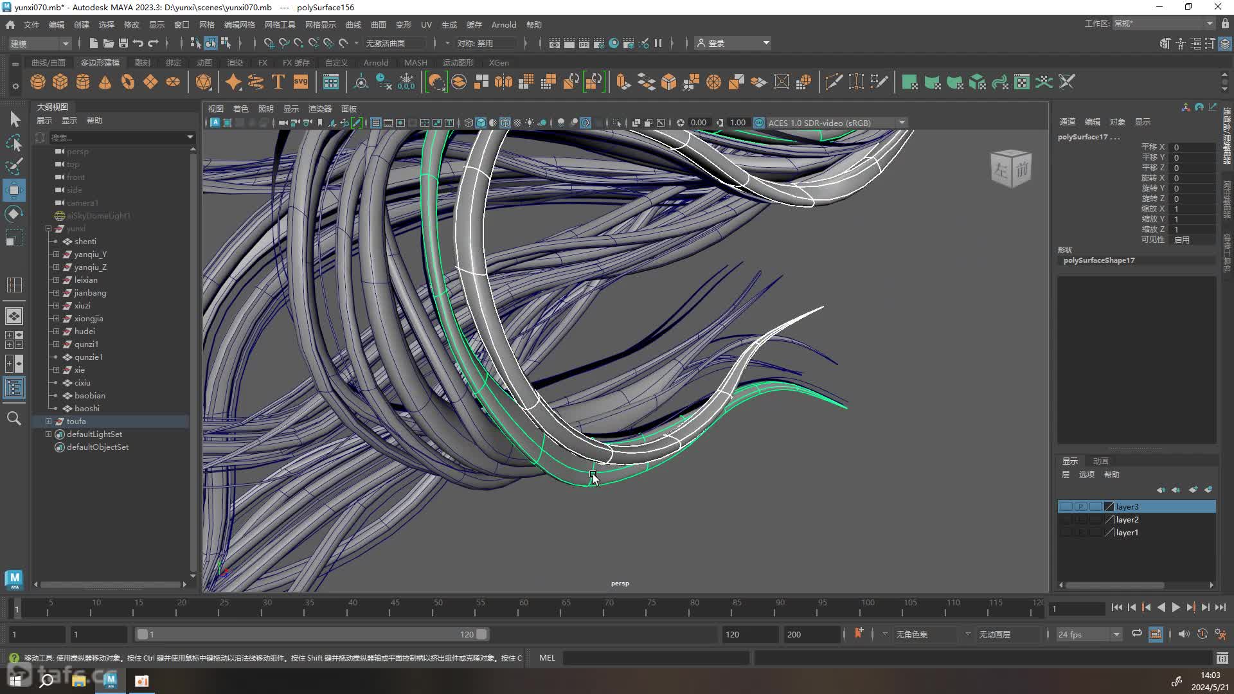
Task: Select the xiongjia node in outliner
Action: (x=89, y=318)
